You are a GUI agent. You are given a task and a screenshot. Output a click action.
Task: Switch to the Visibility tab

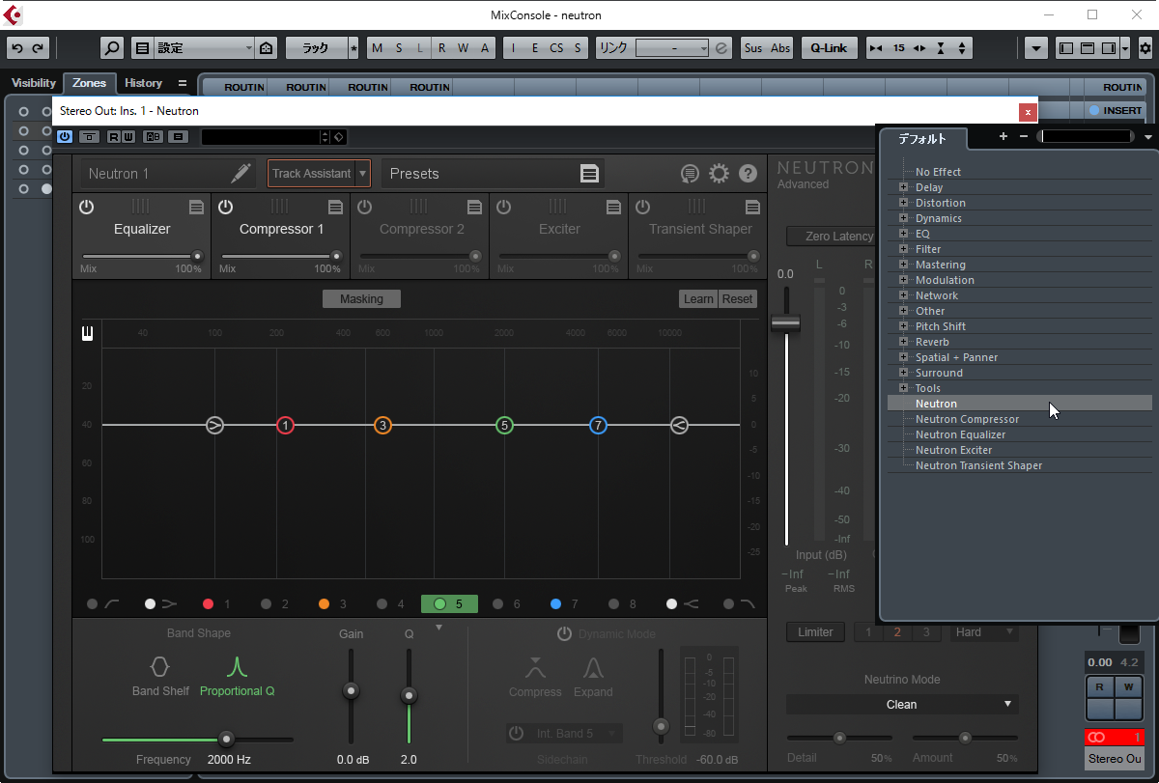click(34, 83)
